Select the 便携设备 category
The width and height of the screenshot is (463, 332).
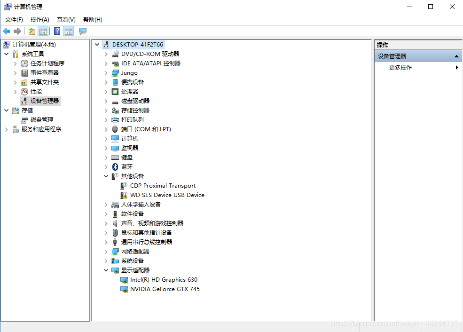click(x=132, y=82)
